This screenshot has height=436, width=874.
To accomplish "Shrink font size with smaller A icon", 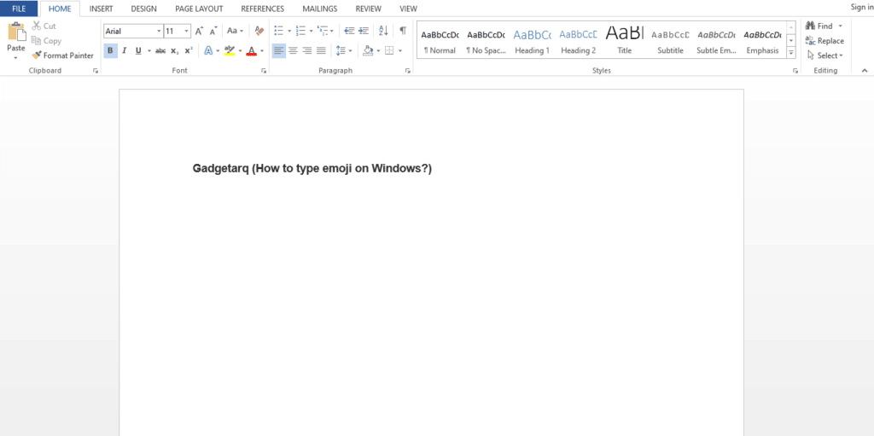I will tap(213, 32).
